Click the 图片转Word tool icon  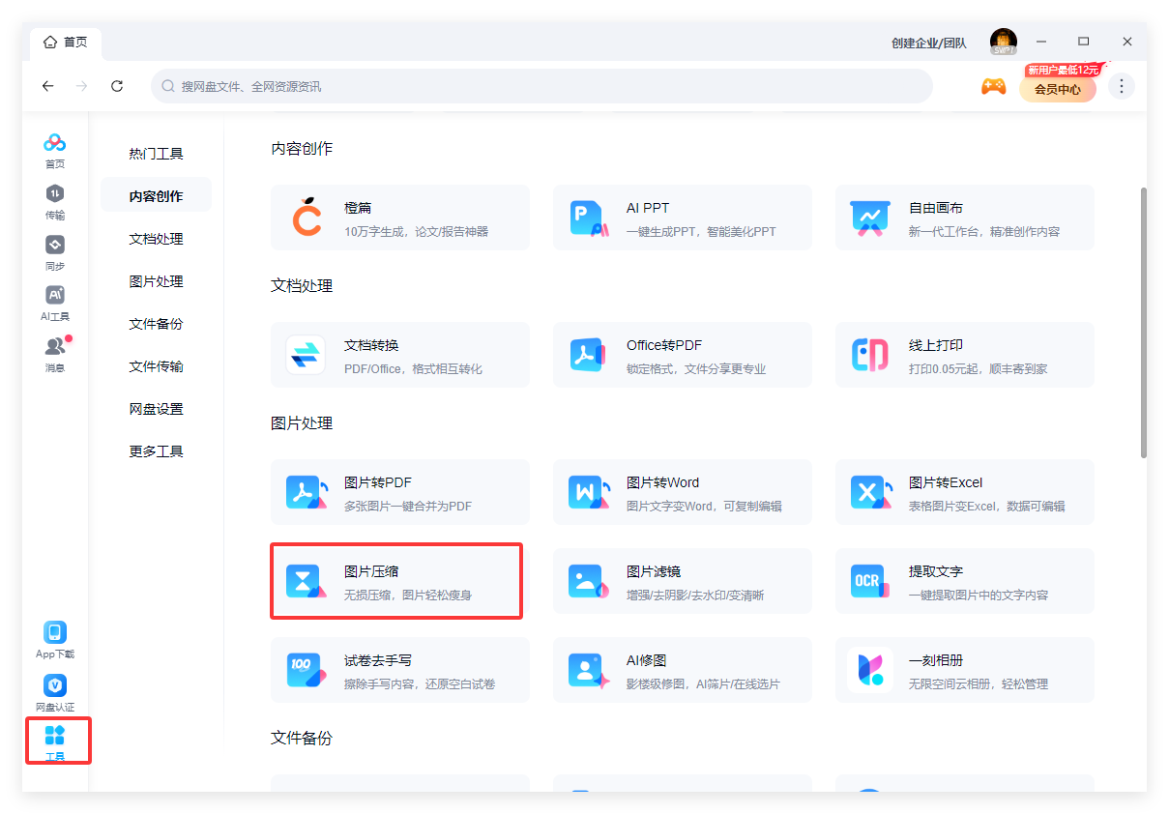[589, 493]
